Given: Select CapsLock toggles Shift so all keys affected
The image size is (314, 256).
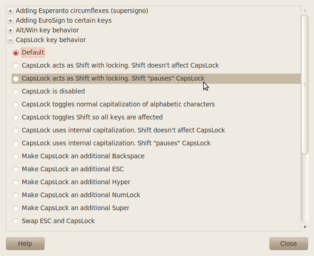Looking at the screenshot, I should (x=16, y=117).
